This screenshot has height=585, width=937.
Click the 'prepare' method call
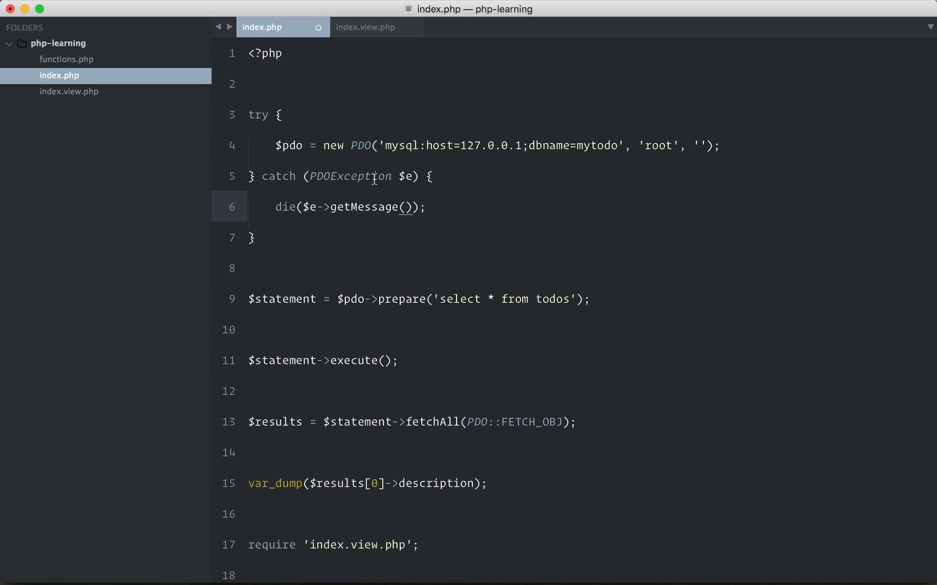(402, 299)
